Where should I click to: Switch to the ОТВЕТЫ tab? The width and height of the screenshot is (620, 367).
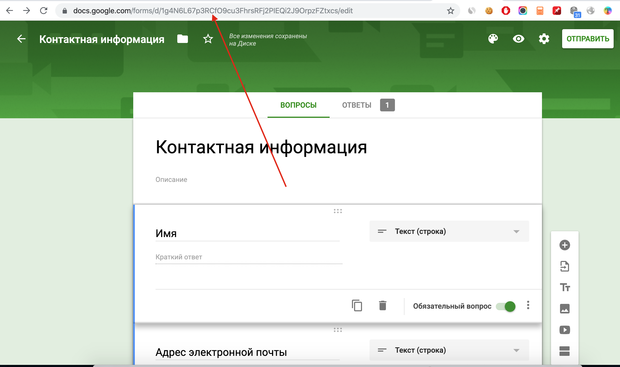click(x=356, y=105)
